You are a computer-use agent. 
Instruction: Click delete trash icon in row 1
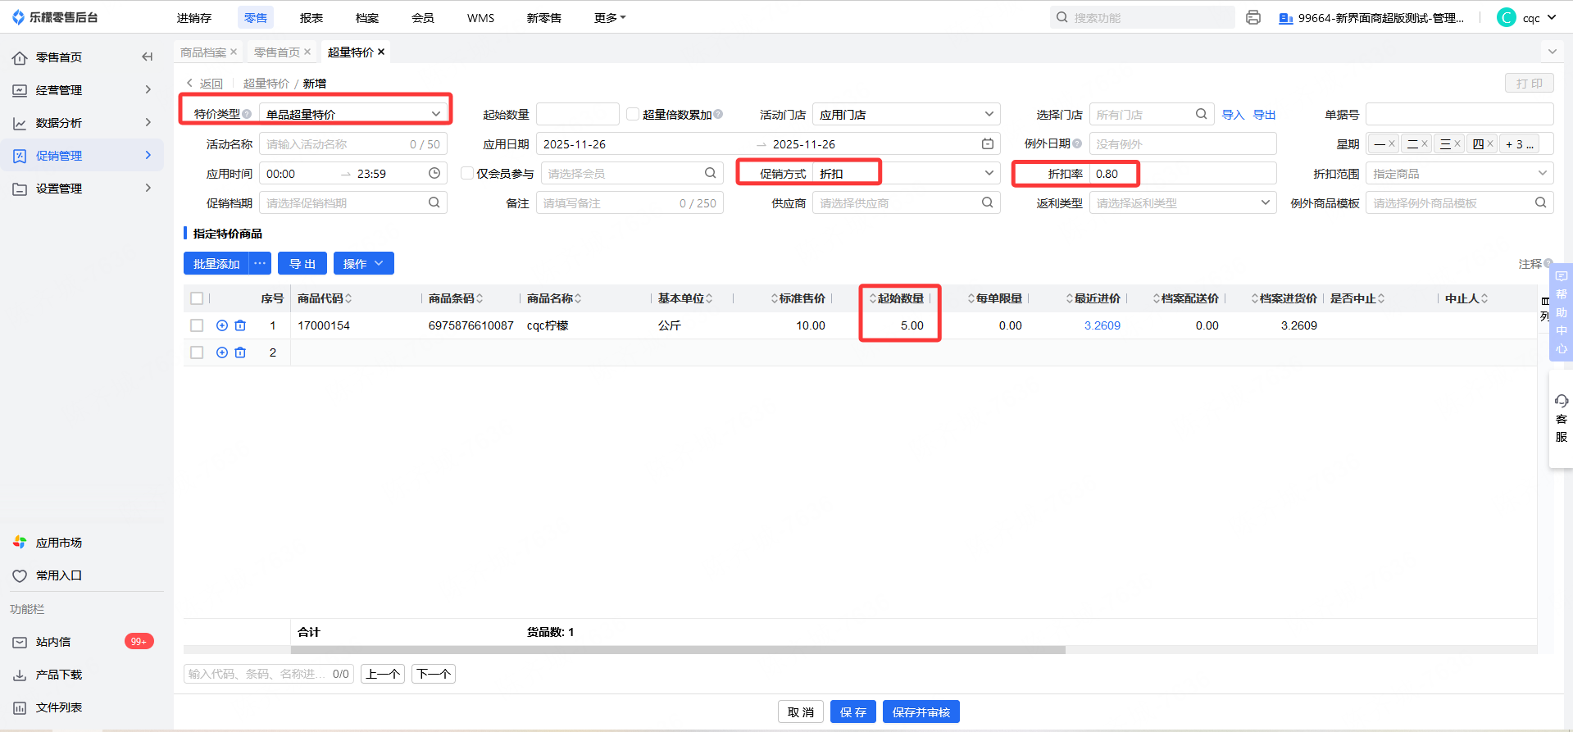pyautogui.click(x=240, y=325)
